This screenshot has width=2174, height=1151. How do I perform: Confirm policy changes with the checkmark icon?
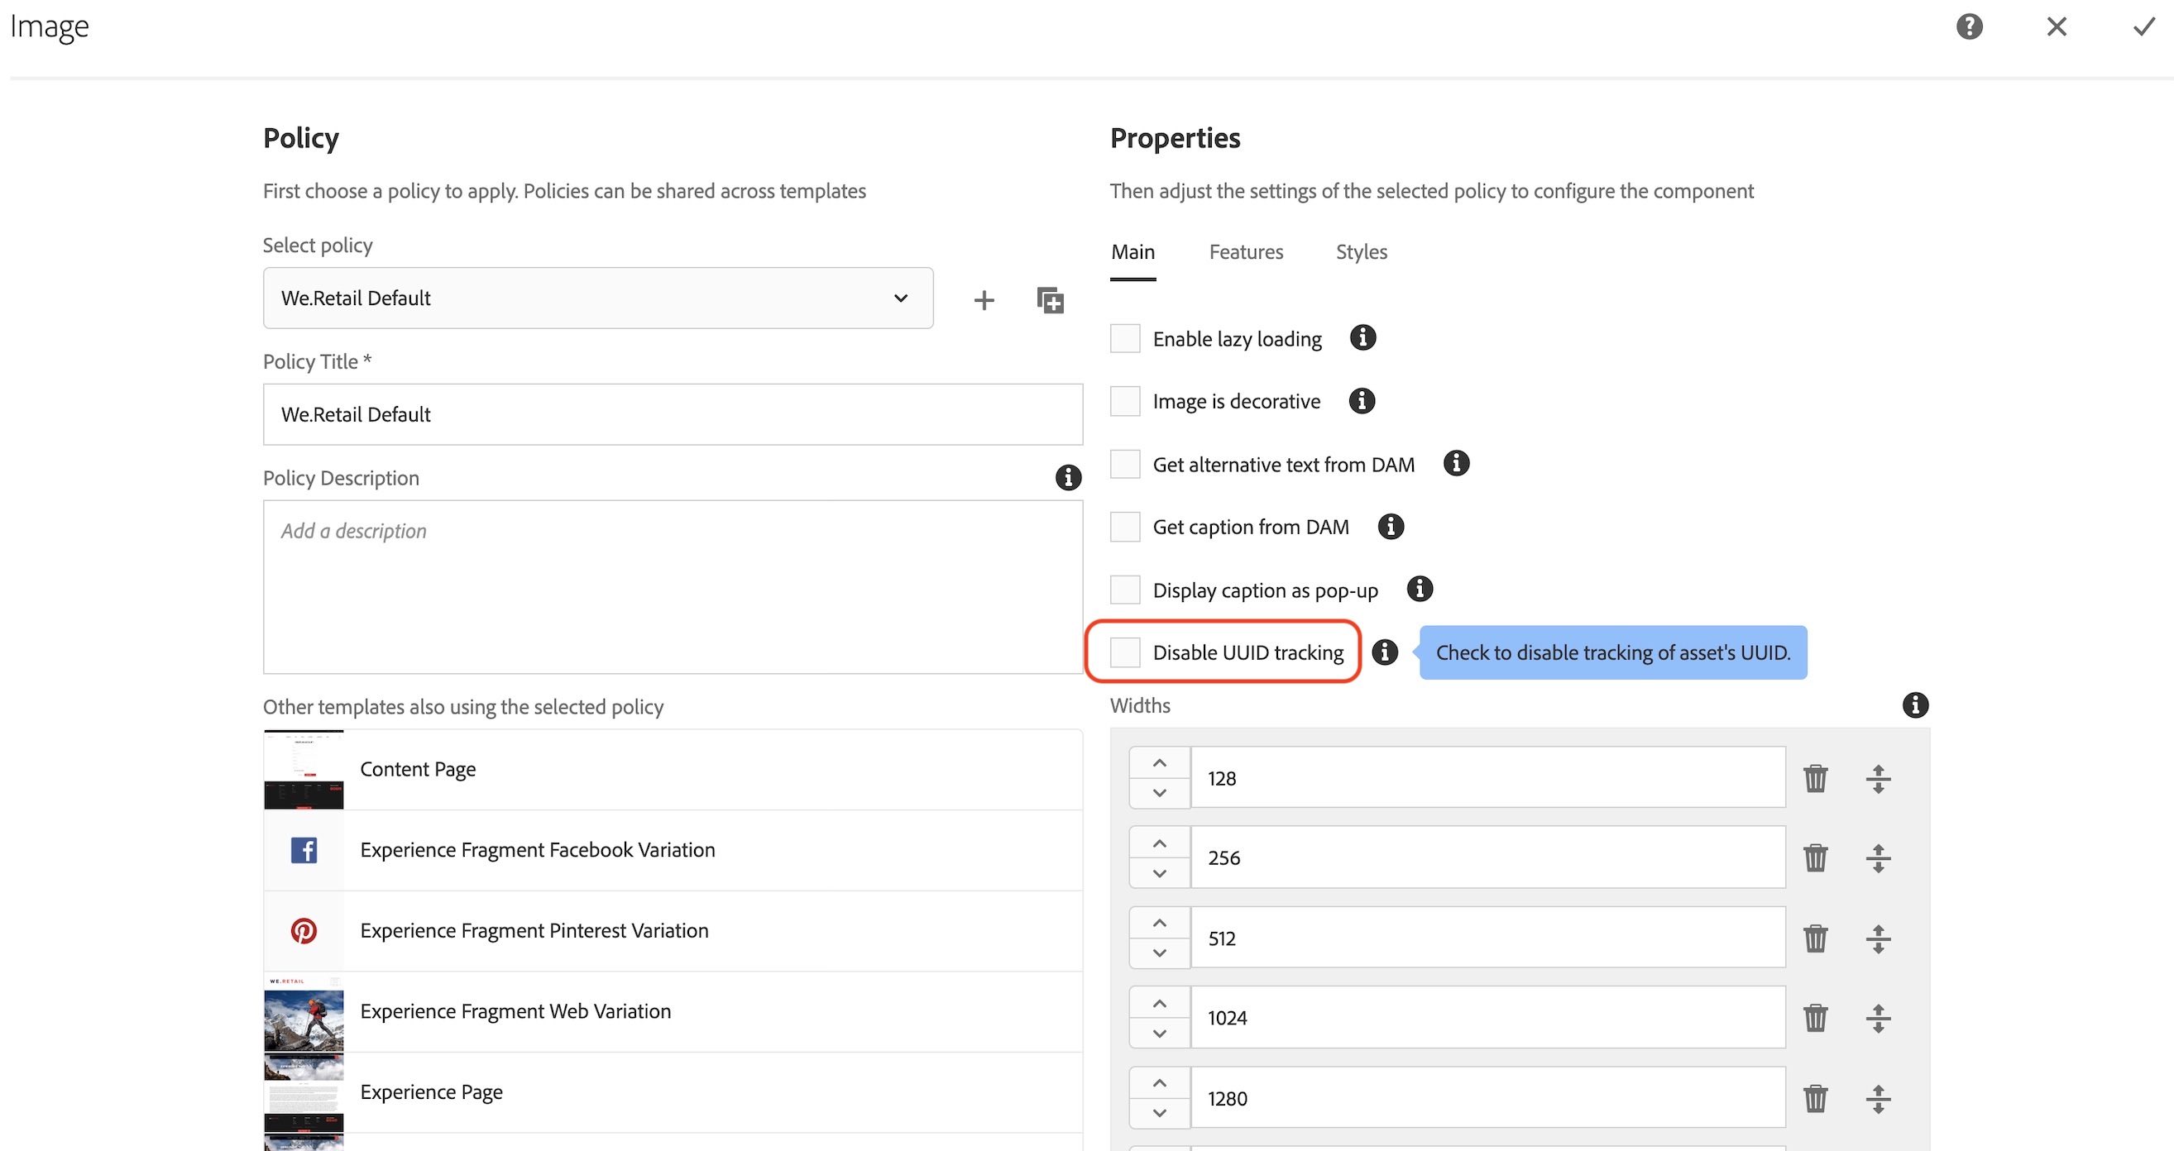click(x=2143, y=27)
